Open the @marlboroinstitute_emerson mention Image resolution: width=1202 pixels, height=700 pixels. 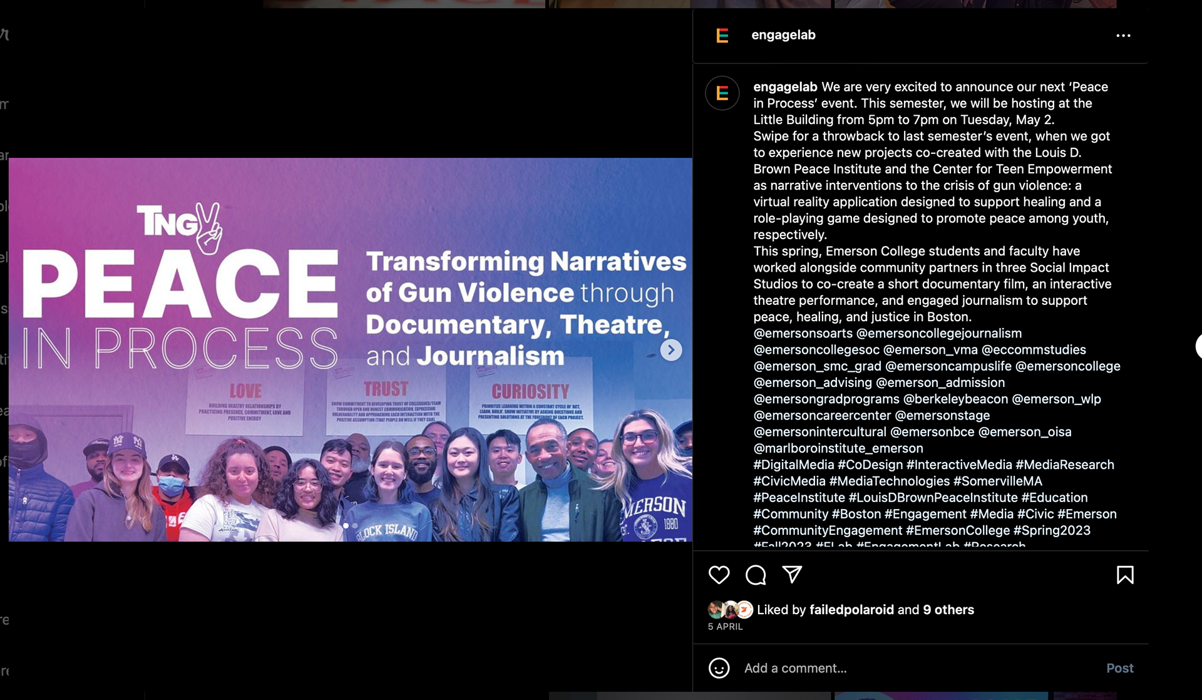point(838,448)
